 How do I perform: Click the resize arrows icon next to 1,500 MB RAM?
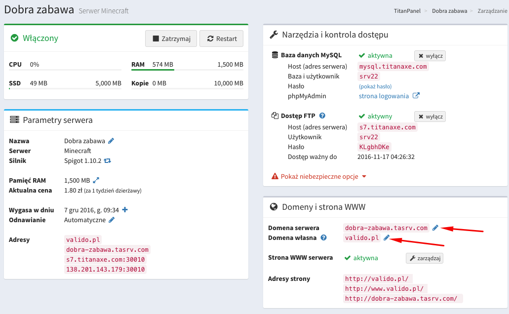pos(96,180)
